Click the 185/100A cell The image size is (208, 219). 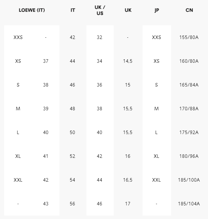pos(189,180)
